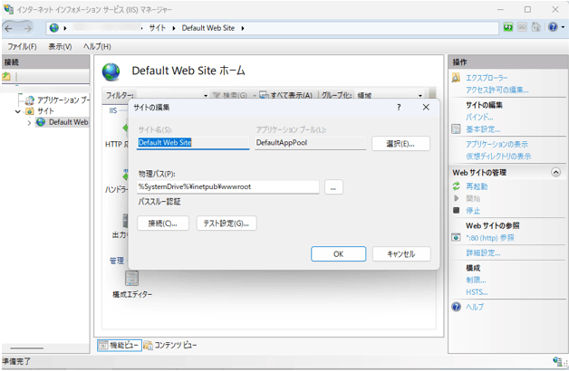Open the ヘルプ(H) menu
The height and width of the screenshot is (371, 569).
97,46
